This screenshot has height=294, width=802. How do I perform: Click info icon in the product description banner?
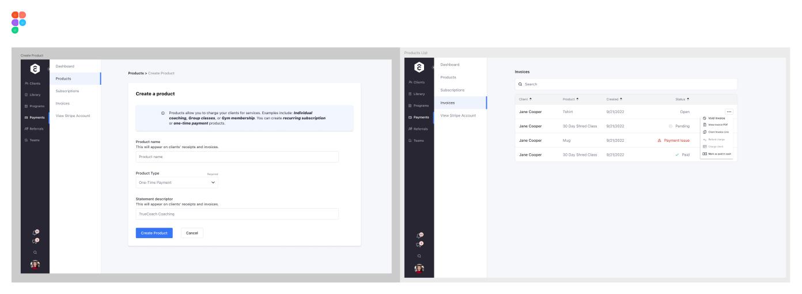pyautogui.click(x=164, y=113)
